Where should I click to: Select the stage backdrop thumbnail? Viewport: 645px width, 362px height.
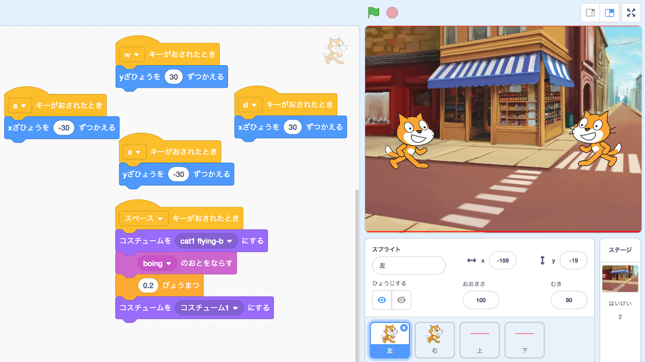point(620,279)
